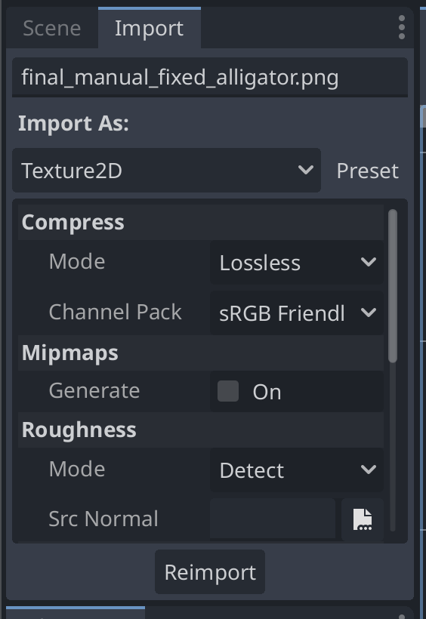The image size is (426, 619).
Task: Open the Lossless compress mode dropdown
Action: pos(297,262)
